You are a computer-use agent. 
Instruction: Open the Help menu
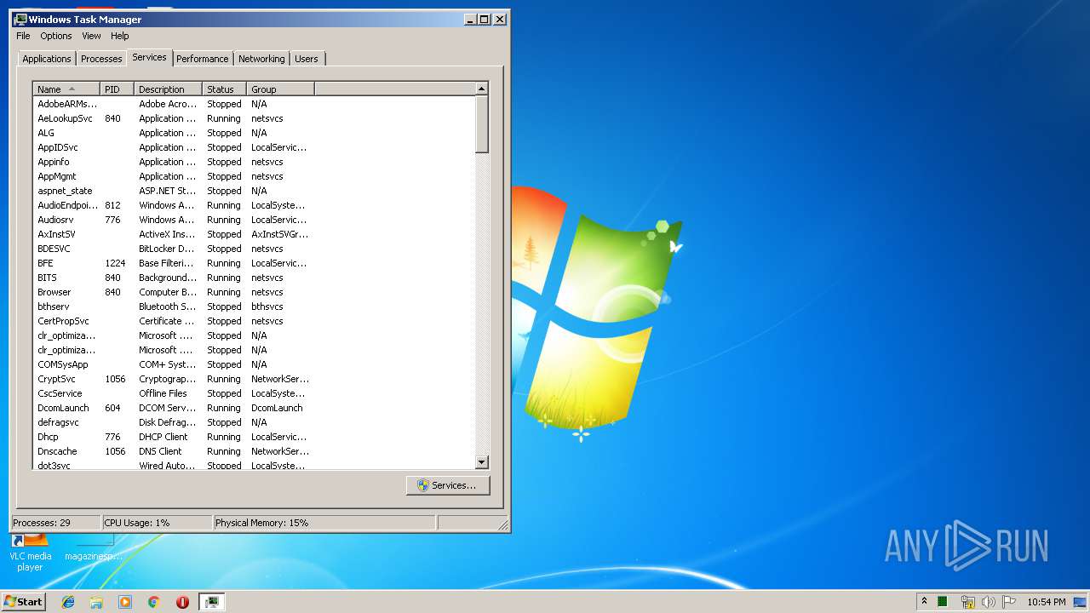pyautogui.click(x=120, y=36)
